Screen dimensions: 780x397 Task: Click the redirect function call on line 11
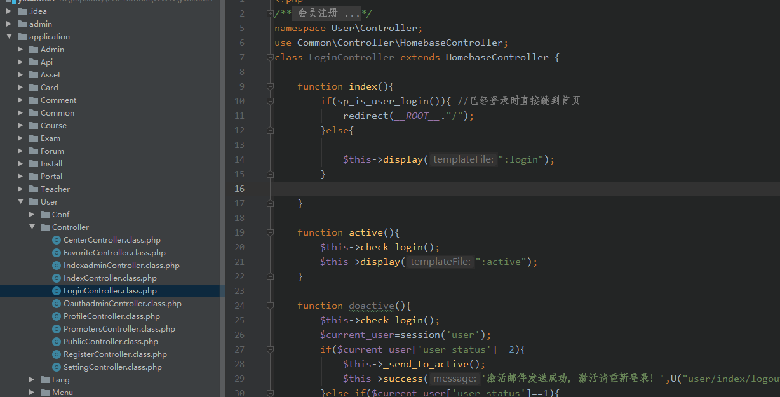(x=365, y=116)
